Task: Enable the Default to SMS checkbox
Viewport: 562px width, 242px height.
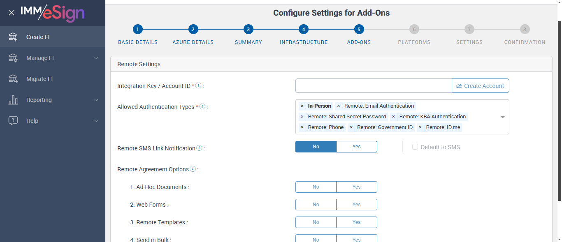Action: tap(415, 147)
